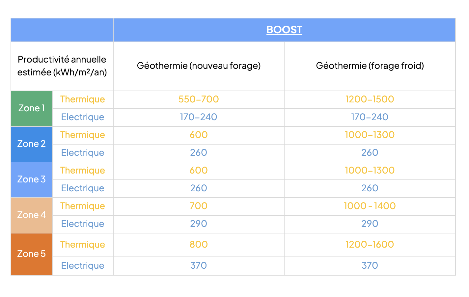469x297 pixels.
Task: Select the Géothermie (nouveau forage) column header
Action: [x=199, y=66]
